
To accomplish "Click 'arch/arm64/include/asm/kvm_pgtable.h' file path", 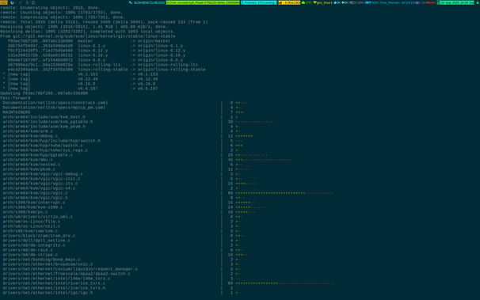I will click(48, 122).
